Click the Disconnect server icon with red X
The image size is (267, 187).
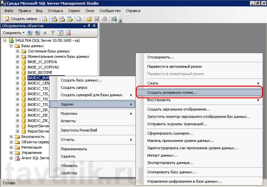pos(37,33)
